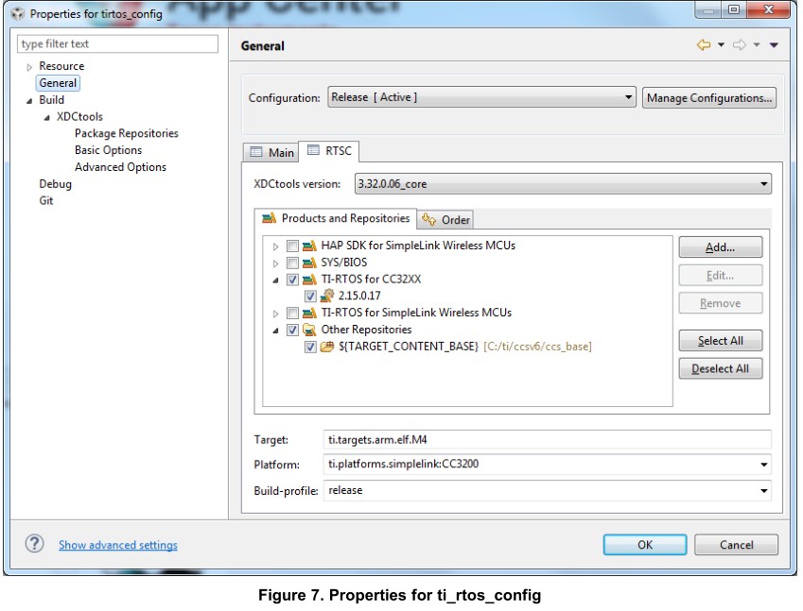Viewport: 803px width, 611px height.
Task: Select Advanced Options in the tree
Action: tap(120, 167)
